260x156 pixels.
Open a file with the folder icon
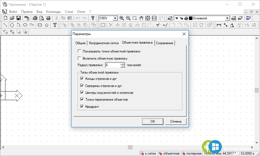12,18
